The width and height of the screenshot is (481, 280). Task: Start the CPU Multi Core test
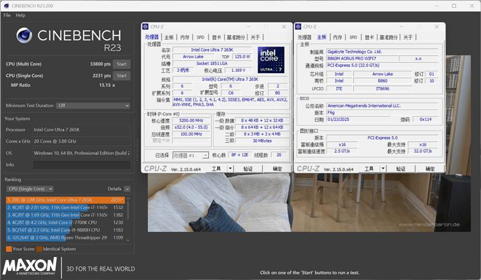pos(121,64)
